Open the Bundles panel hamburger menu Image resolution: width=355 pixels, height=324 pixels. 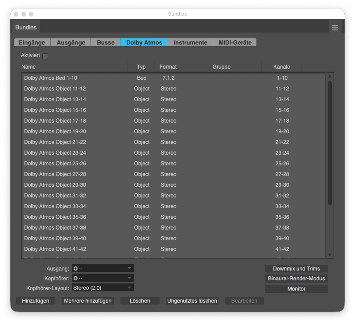tap(335, 28)
